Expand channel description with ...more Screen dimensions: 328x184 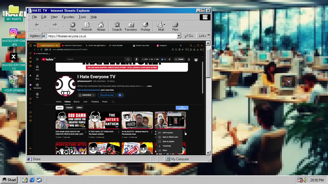tap(149, 86)
